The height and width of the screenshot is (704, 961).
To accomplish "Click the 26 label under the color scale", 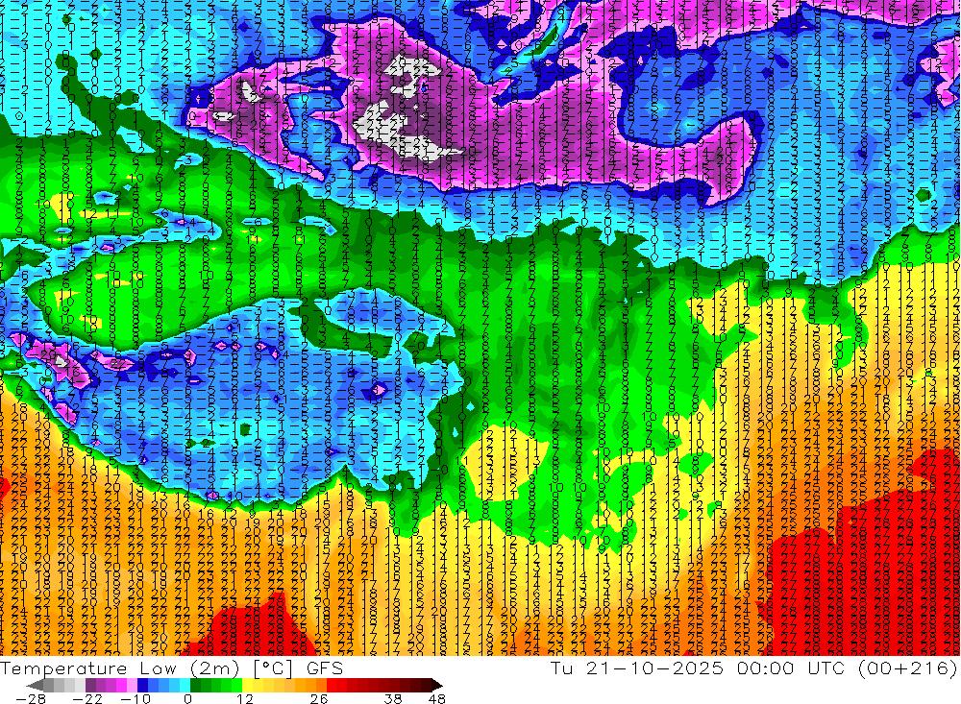I will point(319,698).
